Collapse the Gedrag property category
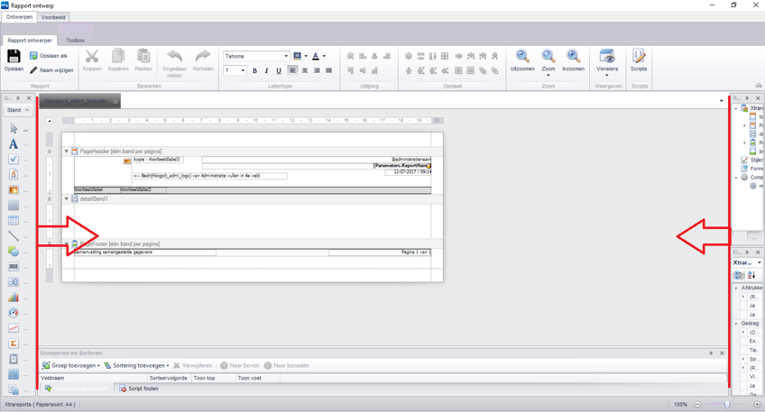765x412 pixels. click(x=736, y=324)
